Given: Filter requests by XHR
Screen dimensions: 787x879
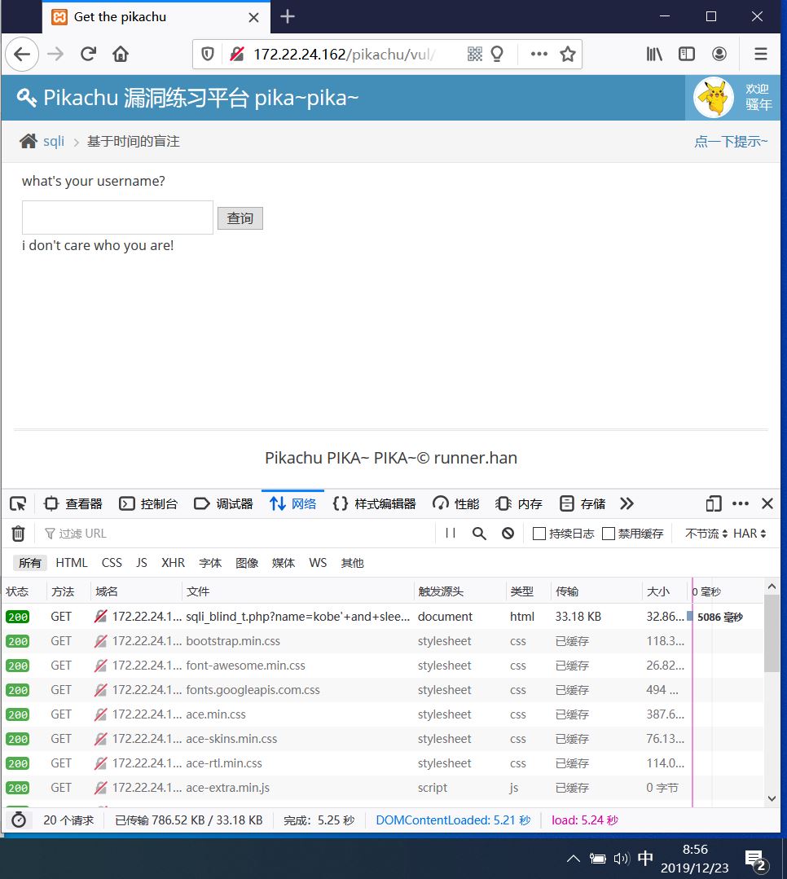Looking at the screenshot, I should click(173, 563).
